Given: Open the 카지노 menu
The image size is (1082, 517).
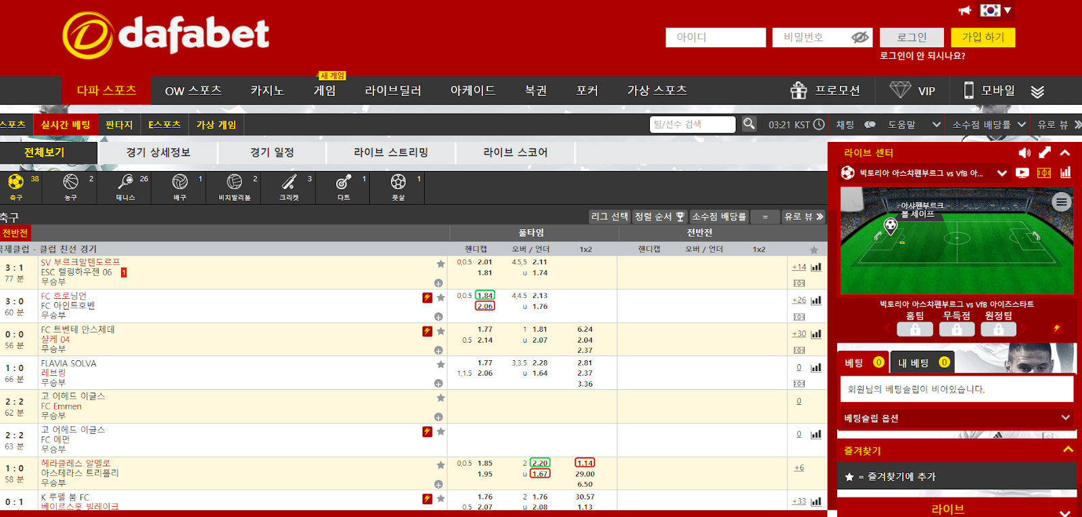Looking at the screenshot, I should coord(267,91).
